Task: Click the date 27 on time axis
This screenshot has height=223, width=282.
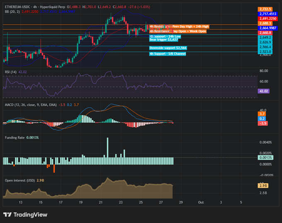Action: click(x=161, y=202)
